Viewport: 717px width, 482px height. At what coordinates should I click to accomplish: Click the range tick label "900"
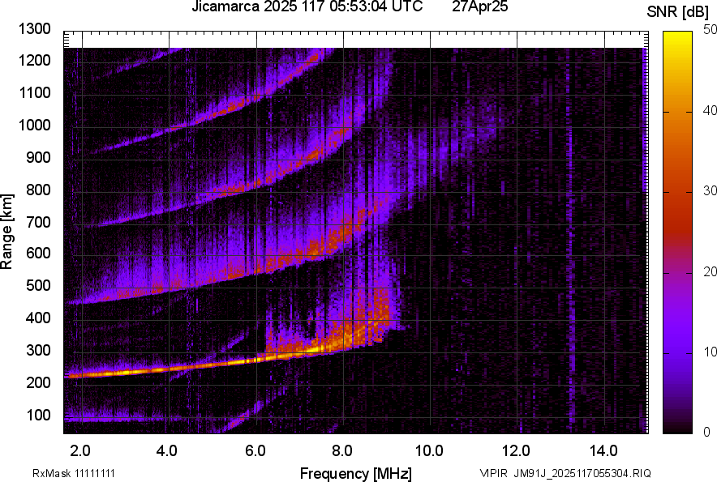[x=38, y=157]
